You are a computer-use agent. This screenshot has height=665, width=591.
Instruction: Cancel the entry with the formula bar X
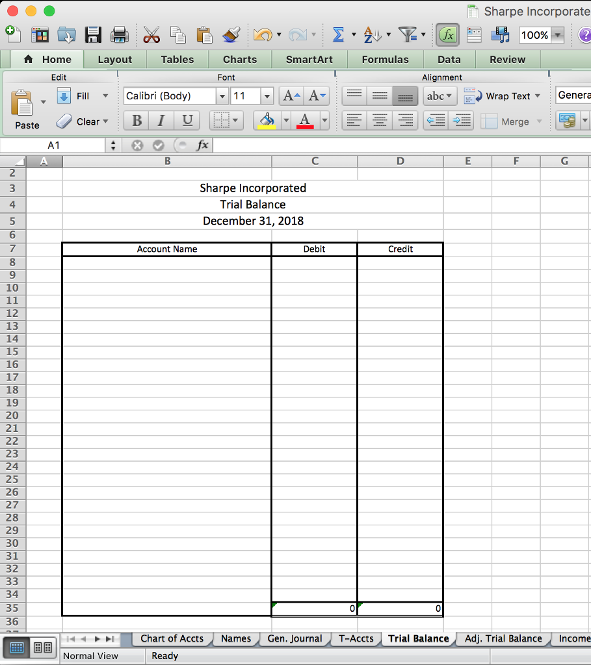pyautogui.click(x=137, y=145)
